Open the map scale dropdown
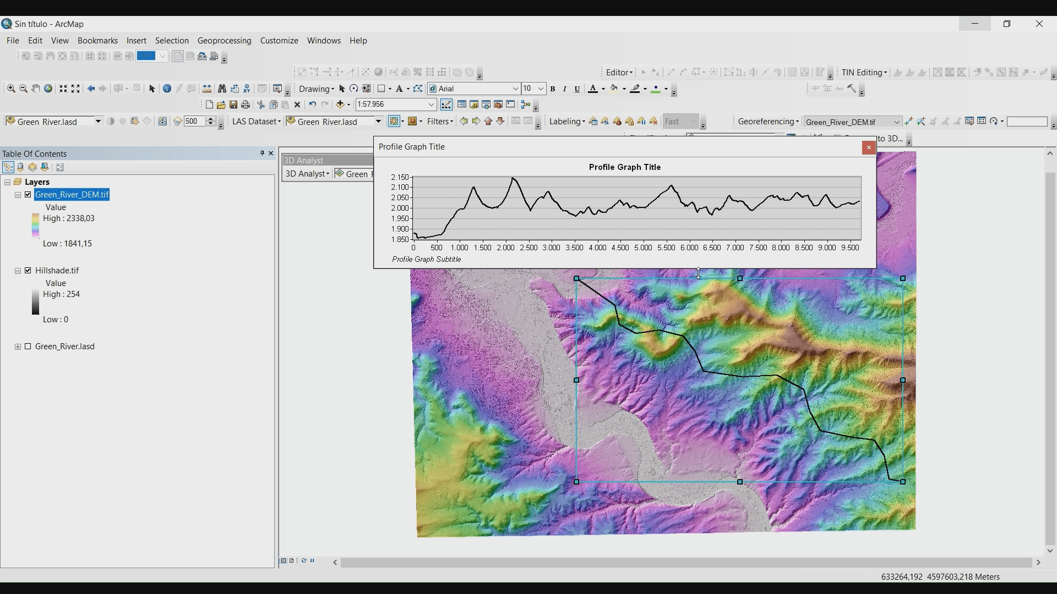1057x594 pixels. [432, 105]
